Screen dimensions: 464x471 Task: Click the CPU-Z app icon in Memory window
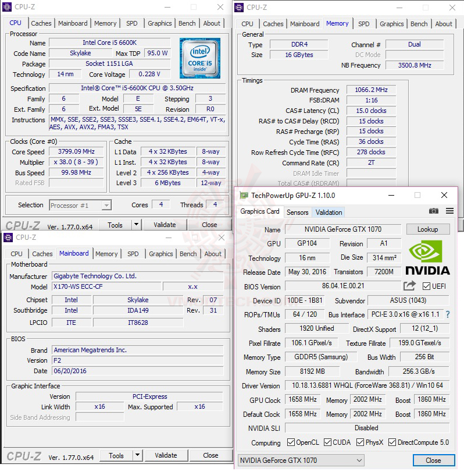coord(239,7)
